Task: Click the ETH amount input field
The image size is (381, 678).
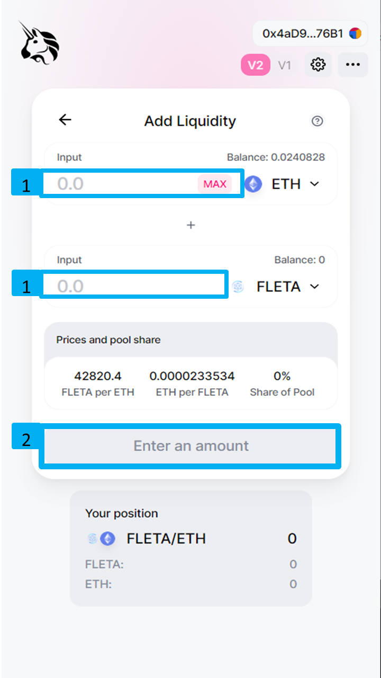Action: [x=122, y=184]
